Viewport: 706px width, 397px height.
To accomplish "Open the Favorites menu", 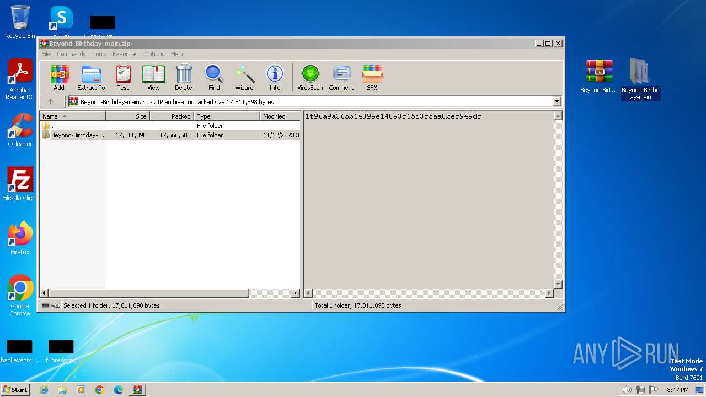I will (125, 54).
